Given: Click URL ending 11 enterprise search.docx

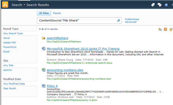Looking at the screenshot, I should click(x=79, y=63).
